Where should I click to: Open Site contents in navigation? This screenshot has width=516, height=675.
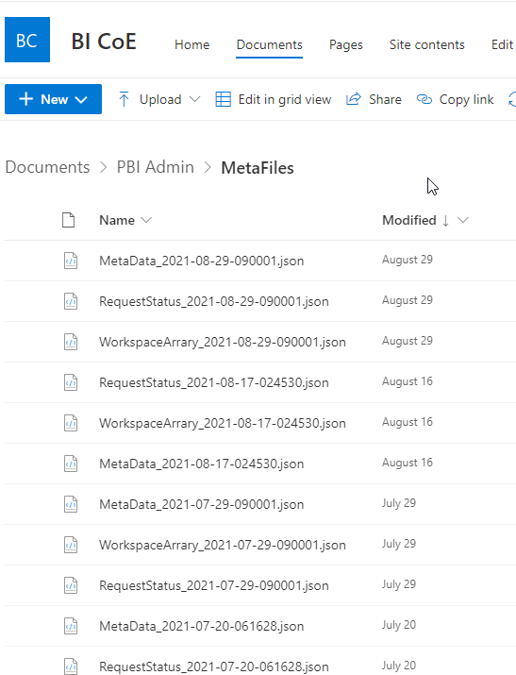coord(427,44)
